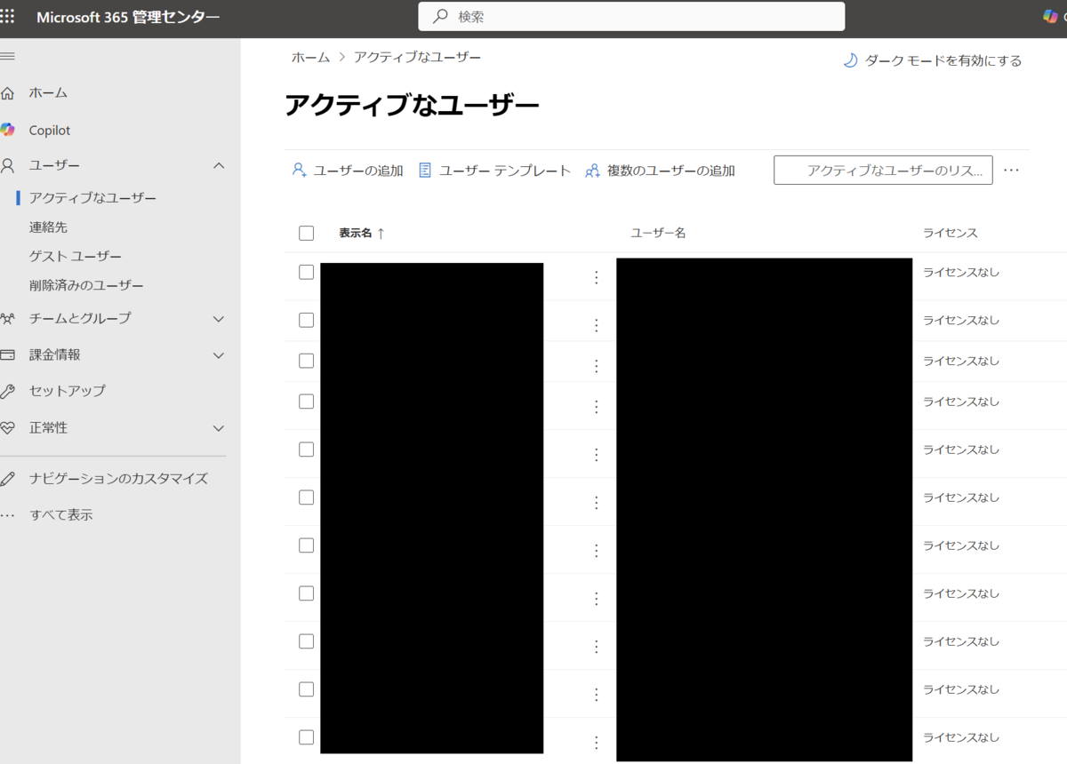
Task: Click すべて表示 in sidebar
Action: (x=60, y=515)
